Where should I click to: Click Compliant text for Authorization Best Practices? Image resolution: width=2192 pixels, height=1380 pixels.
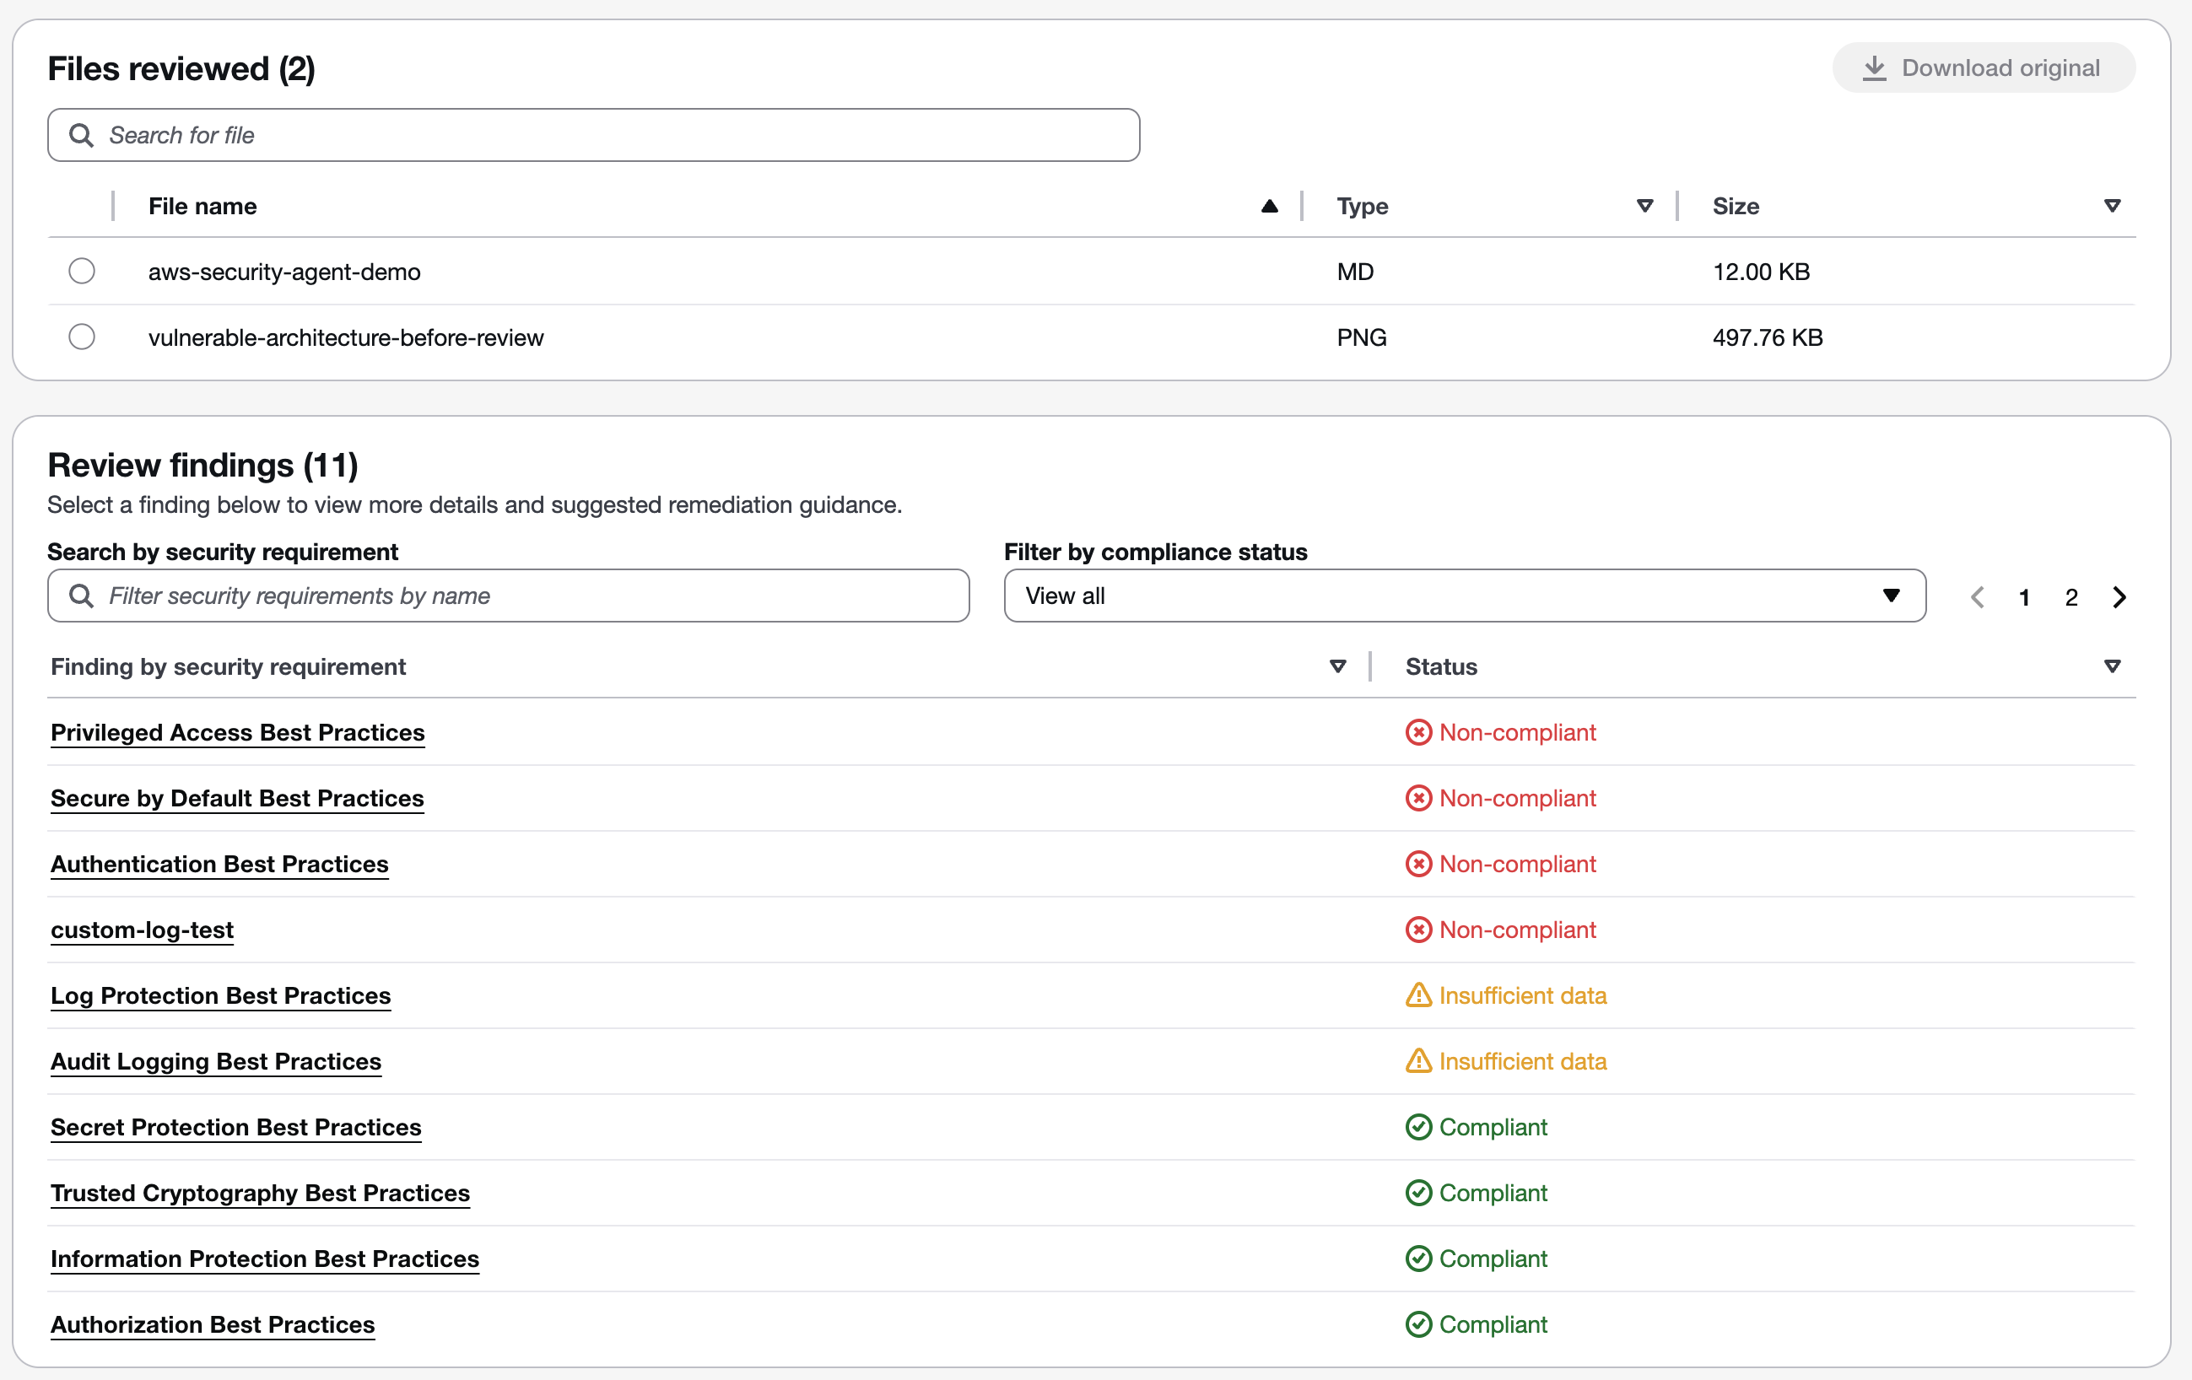tap(1493, 1324)
